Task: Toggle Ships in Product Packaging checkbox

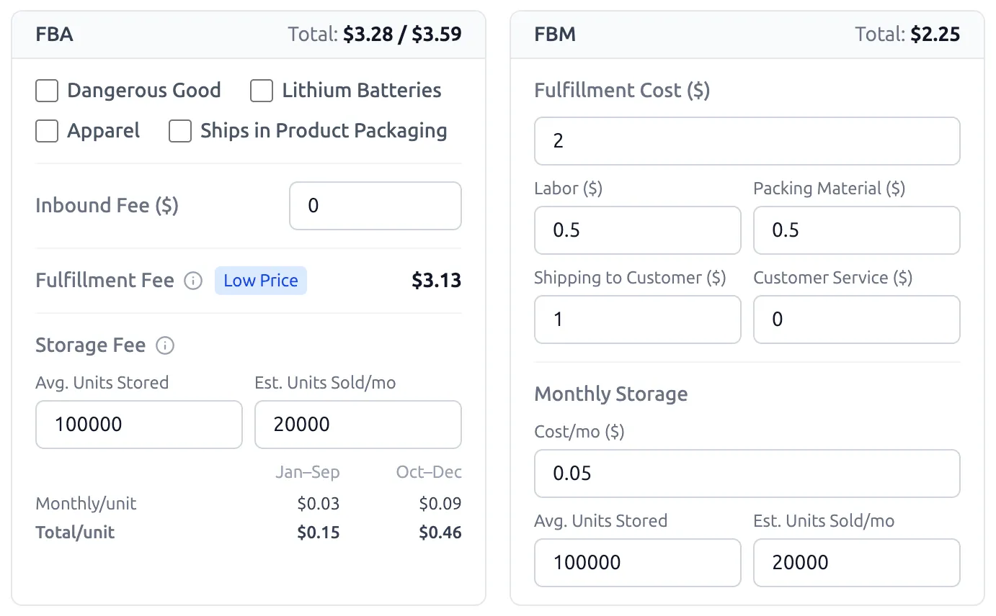Action: click(180, 131)
